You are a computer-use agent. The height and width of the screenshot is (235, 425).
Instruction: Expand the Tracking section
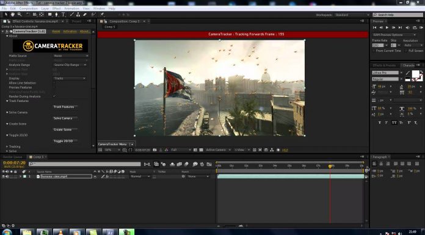tap(7, 146)
